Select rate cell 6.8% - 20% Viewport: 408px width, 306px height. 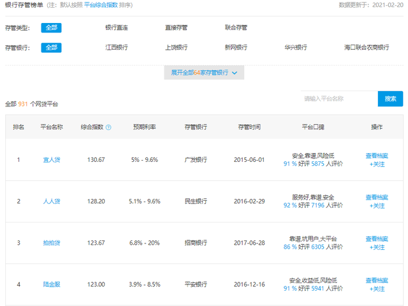click(145, 243)
